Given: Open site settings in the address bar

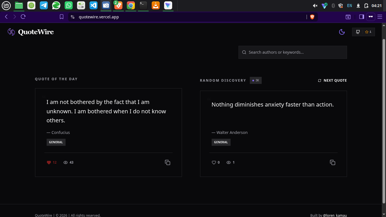Looking at the screenshot, I should click(73, 17).
